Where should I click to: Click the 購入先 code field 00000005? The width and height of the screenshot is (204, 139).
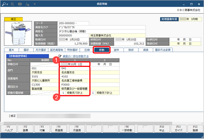(x=73, y=35)
